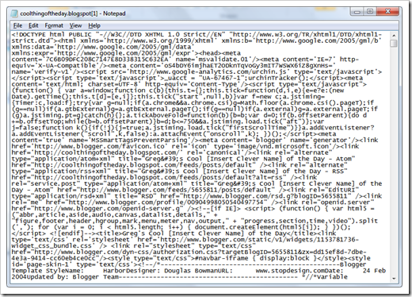Click the text 'page-skin-1'
This screenshot has width=412, height=297.
[x=48, y=264]
